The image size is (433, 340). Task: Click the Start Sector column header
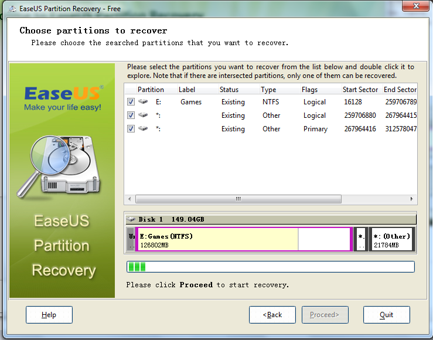(362, 90)
